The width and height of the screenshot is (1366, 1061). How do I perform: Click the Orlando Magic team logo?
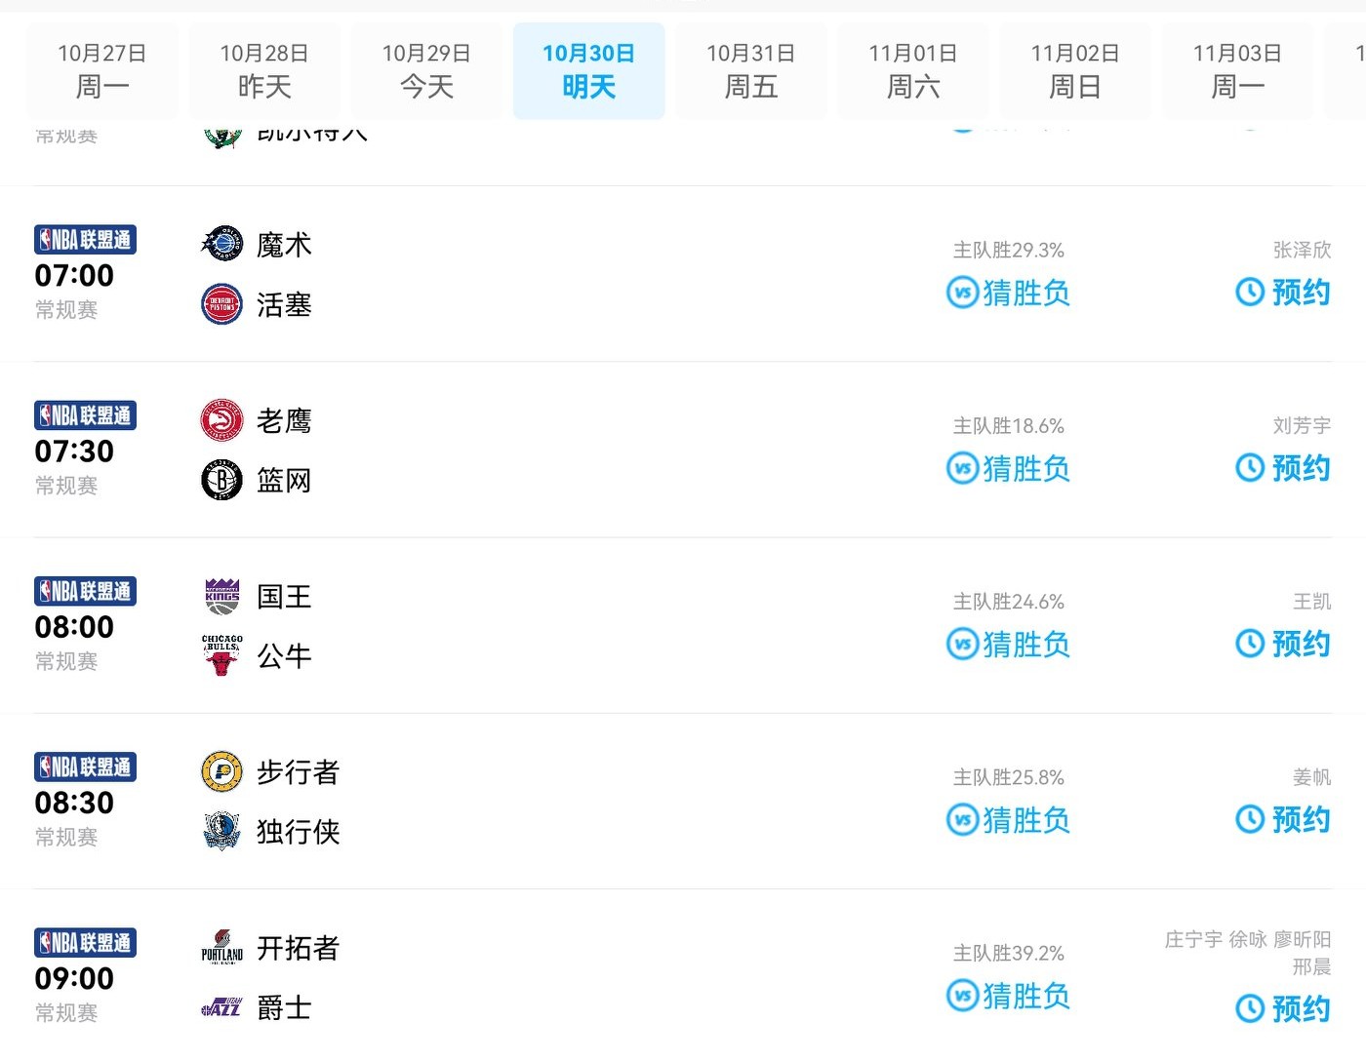click(x=221, y=244)
